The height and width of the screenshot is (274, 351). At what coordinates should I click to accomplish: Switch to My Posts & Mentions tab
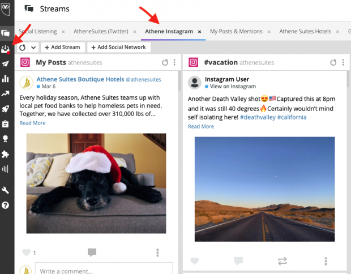pyautogui.click(x=236, y=32)
